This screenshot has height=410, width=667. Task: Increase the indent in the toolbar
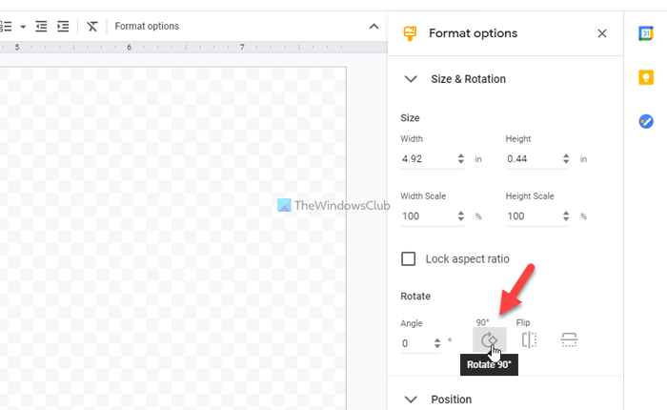coord(63,26)
